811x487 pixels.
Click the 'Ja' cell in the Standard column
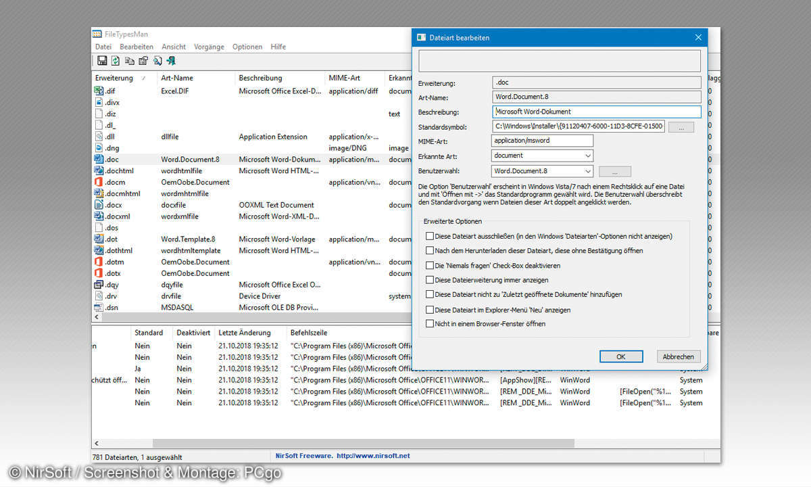click(x=138, y=369)
